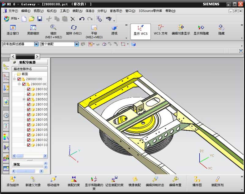Open 编辑布置 edit arrangements tool

[175, 179]
